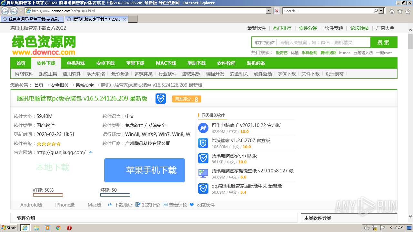Open a new blank browser tab

pos(133,19)
